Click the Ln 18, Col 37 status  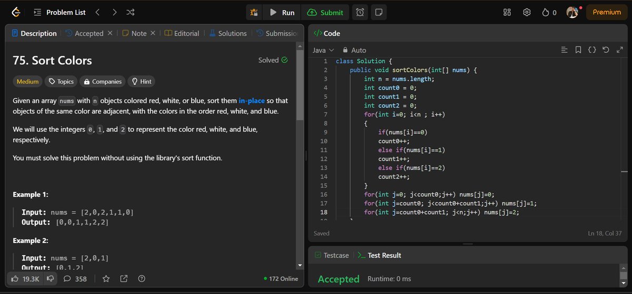[606, 233]
